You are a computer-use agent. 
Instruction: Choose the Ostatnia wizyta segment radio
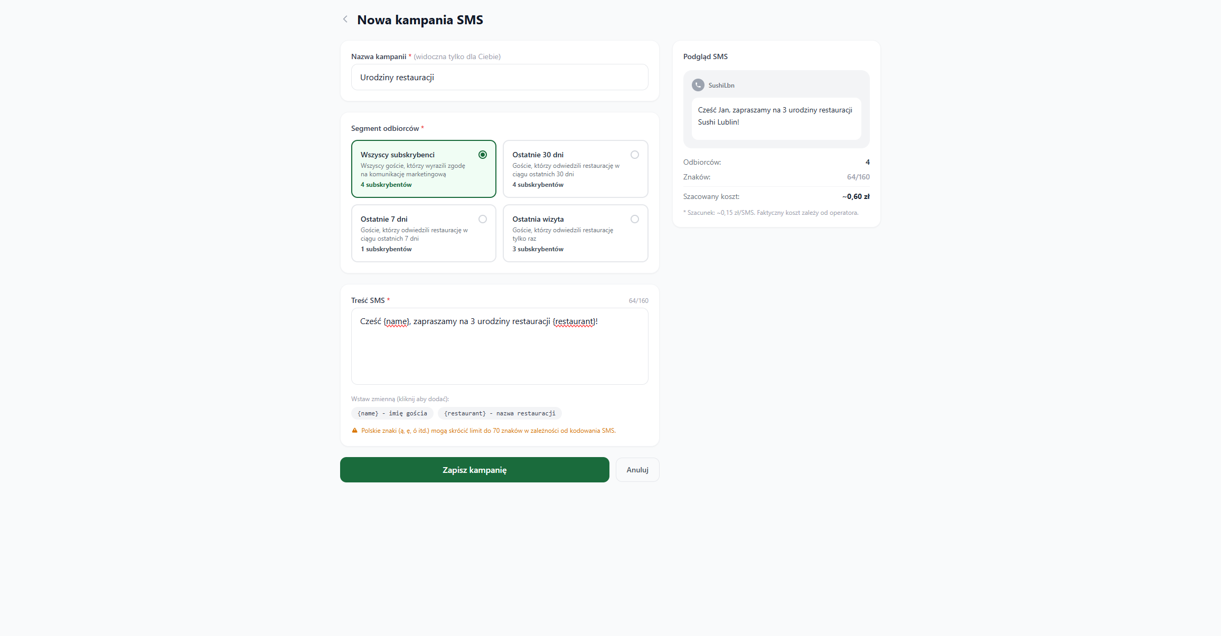(x=635, y=219)
